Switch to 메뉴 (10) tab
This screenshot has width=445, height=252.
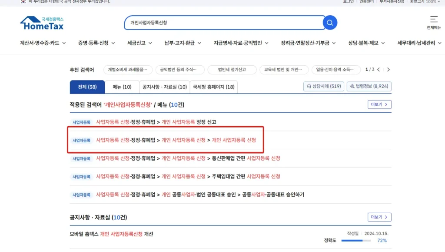coord(122,87)
